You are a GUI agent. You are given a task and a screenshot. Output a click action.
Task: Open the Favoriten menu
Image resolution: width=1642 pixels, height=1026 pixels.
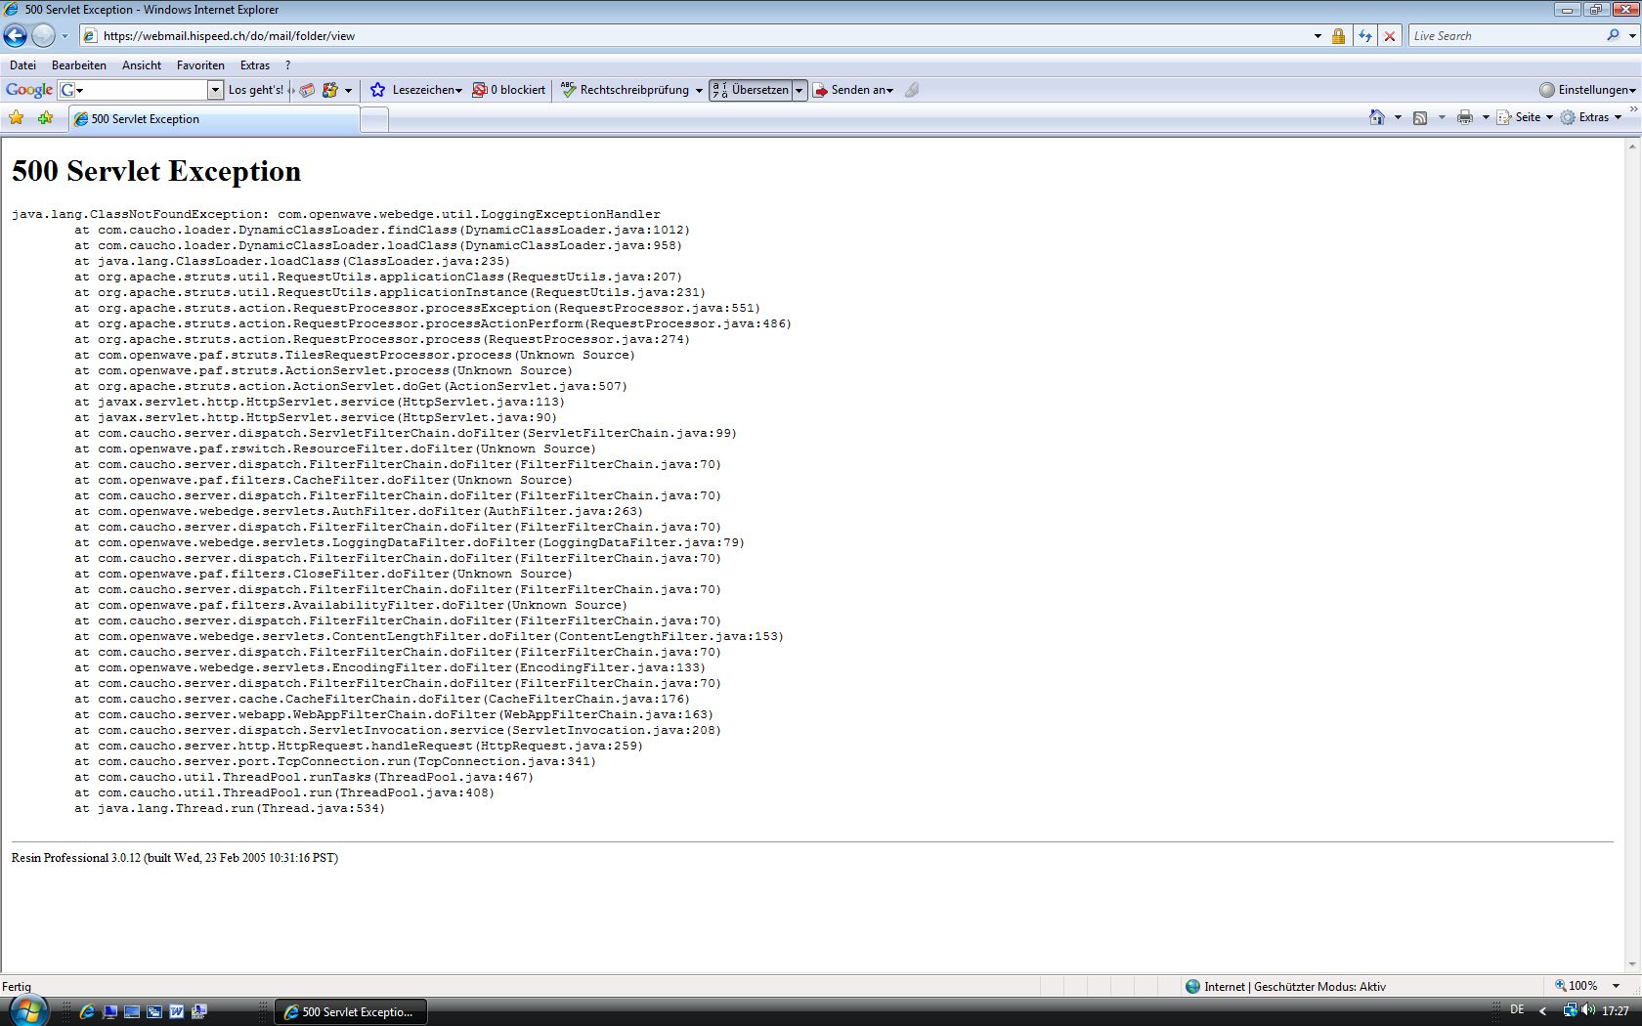coord(200,65)
